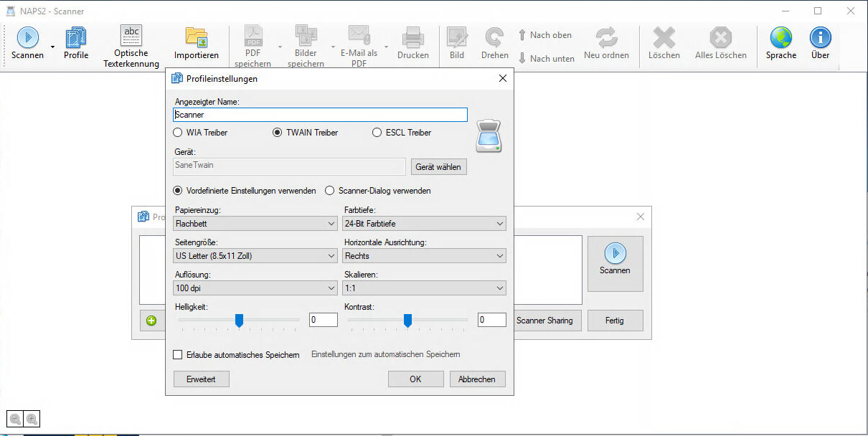Choose Scanner-Dialog verwenden option
Viewport: 868px width, 436px height.
(330, 191)
